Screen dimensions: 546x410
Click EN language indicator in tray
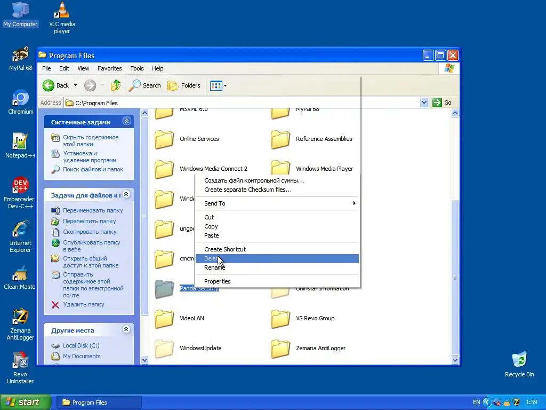pyautogui.click(x=476, y=403)
